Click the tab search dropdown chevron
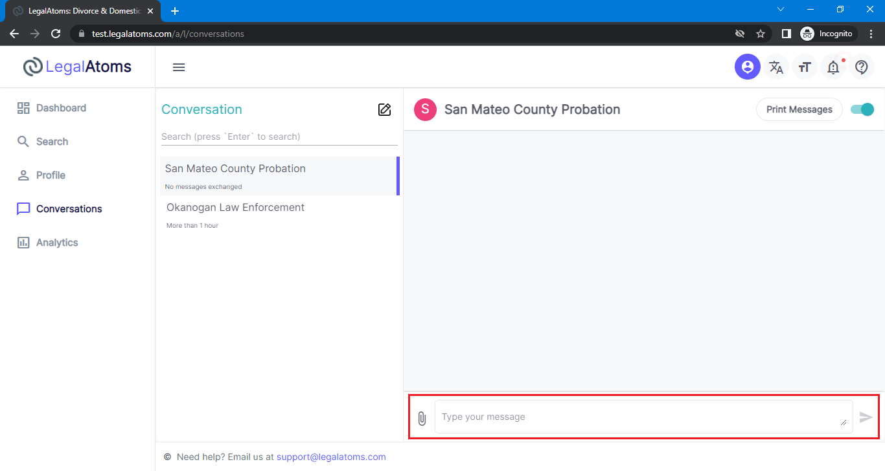 [781, 10]
